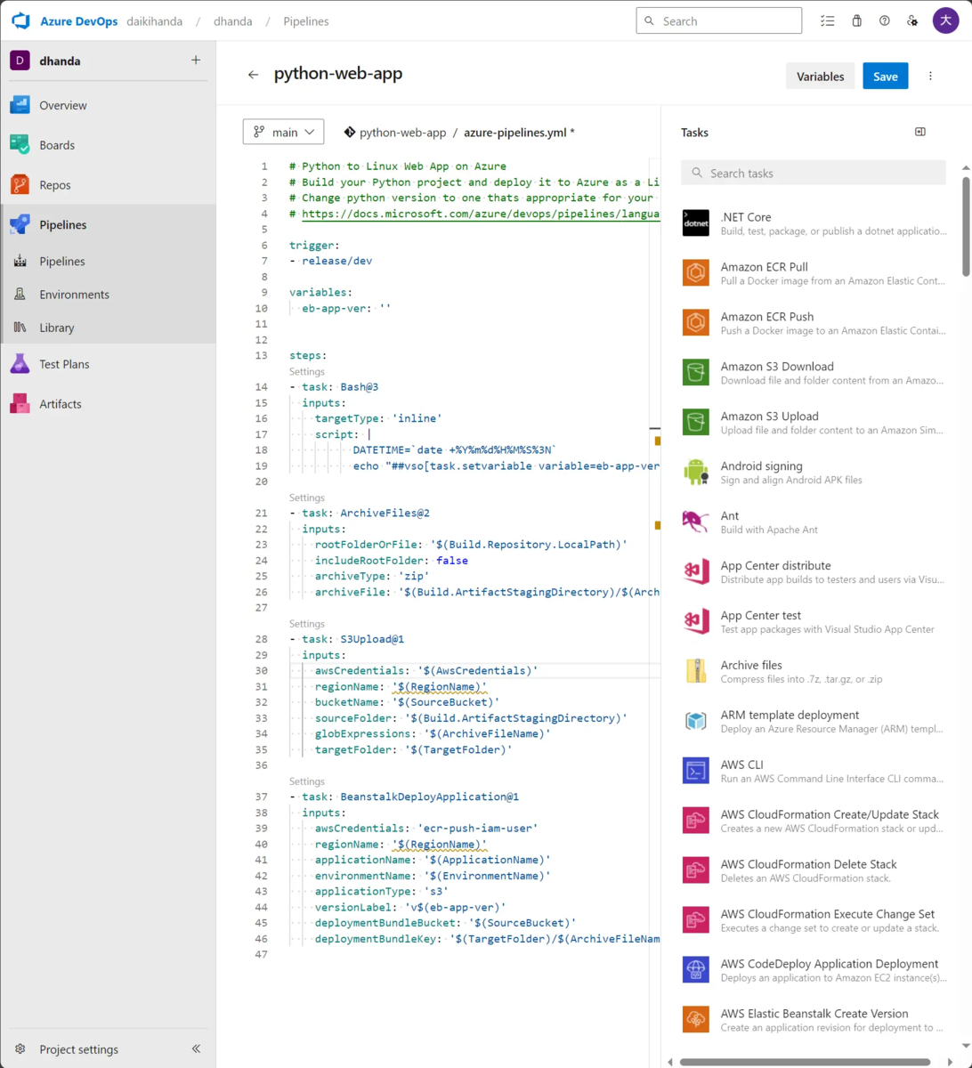Open Settings link above BeanstalkDeployApplication@1 task
This screenshot has width=972, height=1068.
307,781
